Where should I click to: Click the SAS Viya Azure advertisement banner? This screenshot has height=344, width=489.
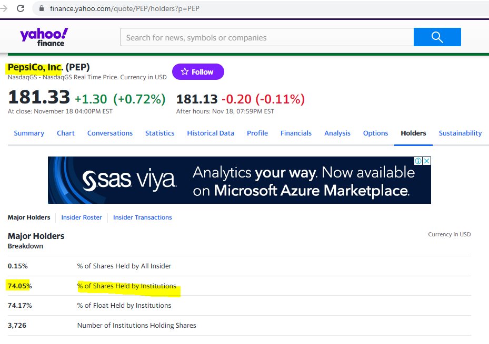(239, 180)
